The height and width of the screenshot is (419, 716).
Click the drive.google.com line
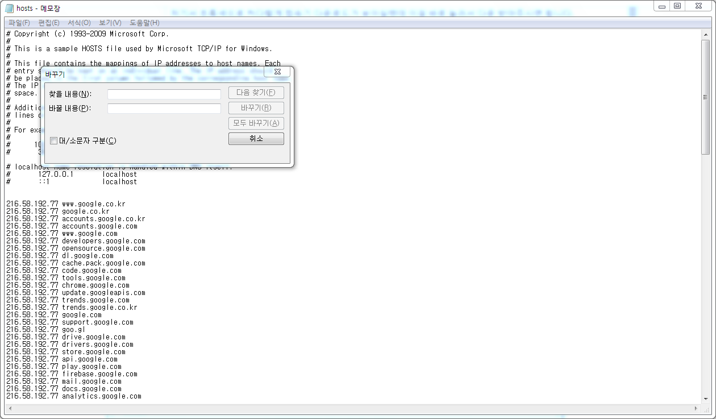pyautogui.click(x=66, y=337)
